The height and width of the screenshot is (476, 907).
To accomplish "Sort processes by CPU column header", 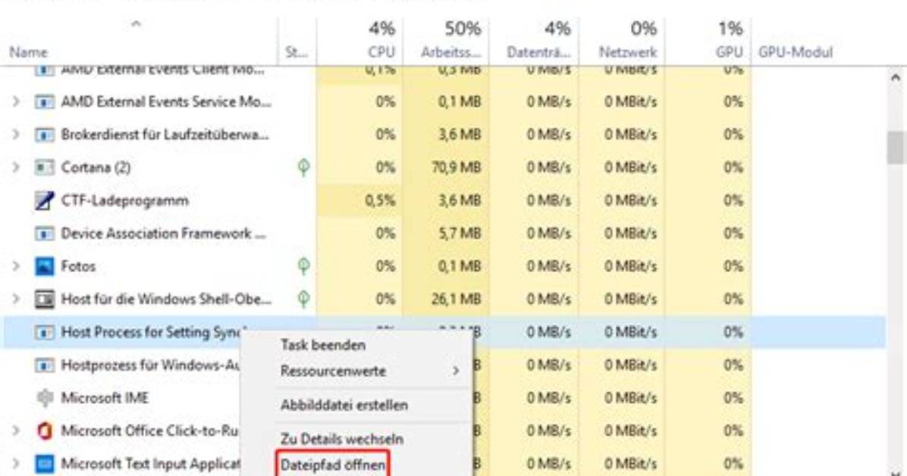I will [x=359, y=39].
